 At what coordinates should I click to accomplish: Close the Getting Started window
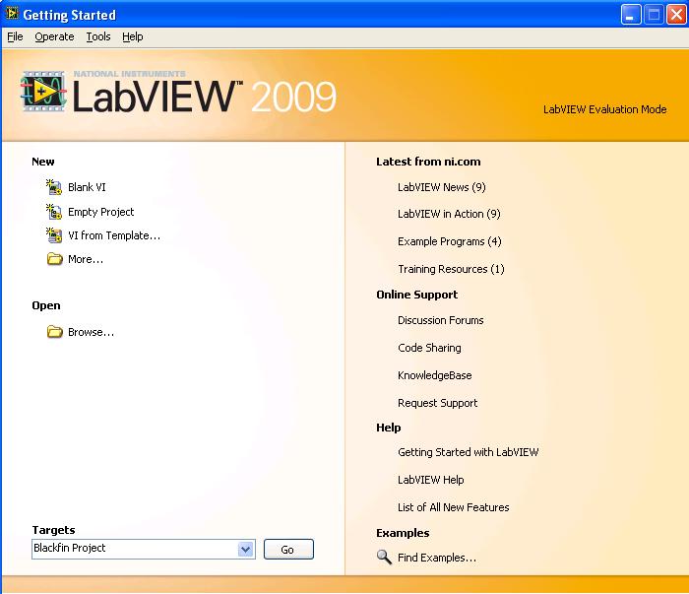[677, 15]
